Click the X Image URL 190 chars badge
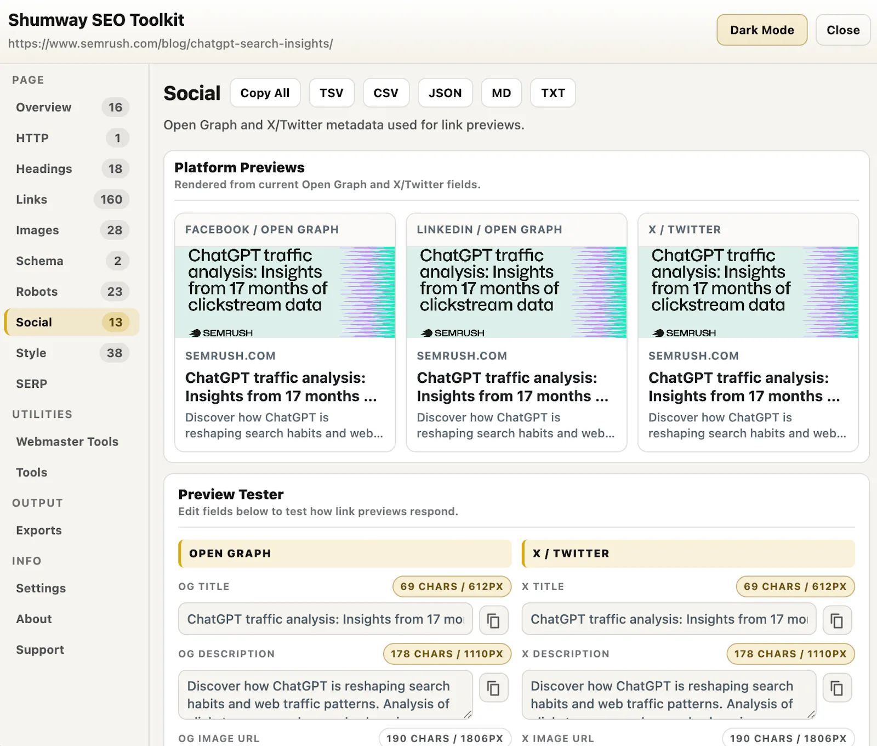 pos(788,738)
